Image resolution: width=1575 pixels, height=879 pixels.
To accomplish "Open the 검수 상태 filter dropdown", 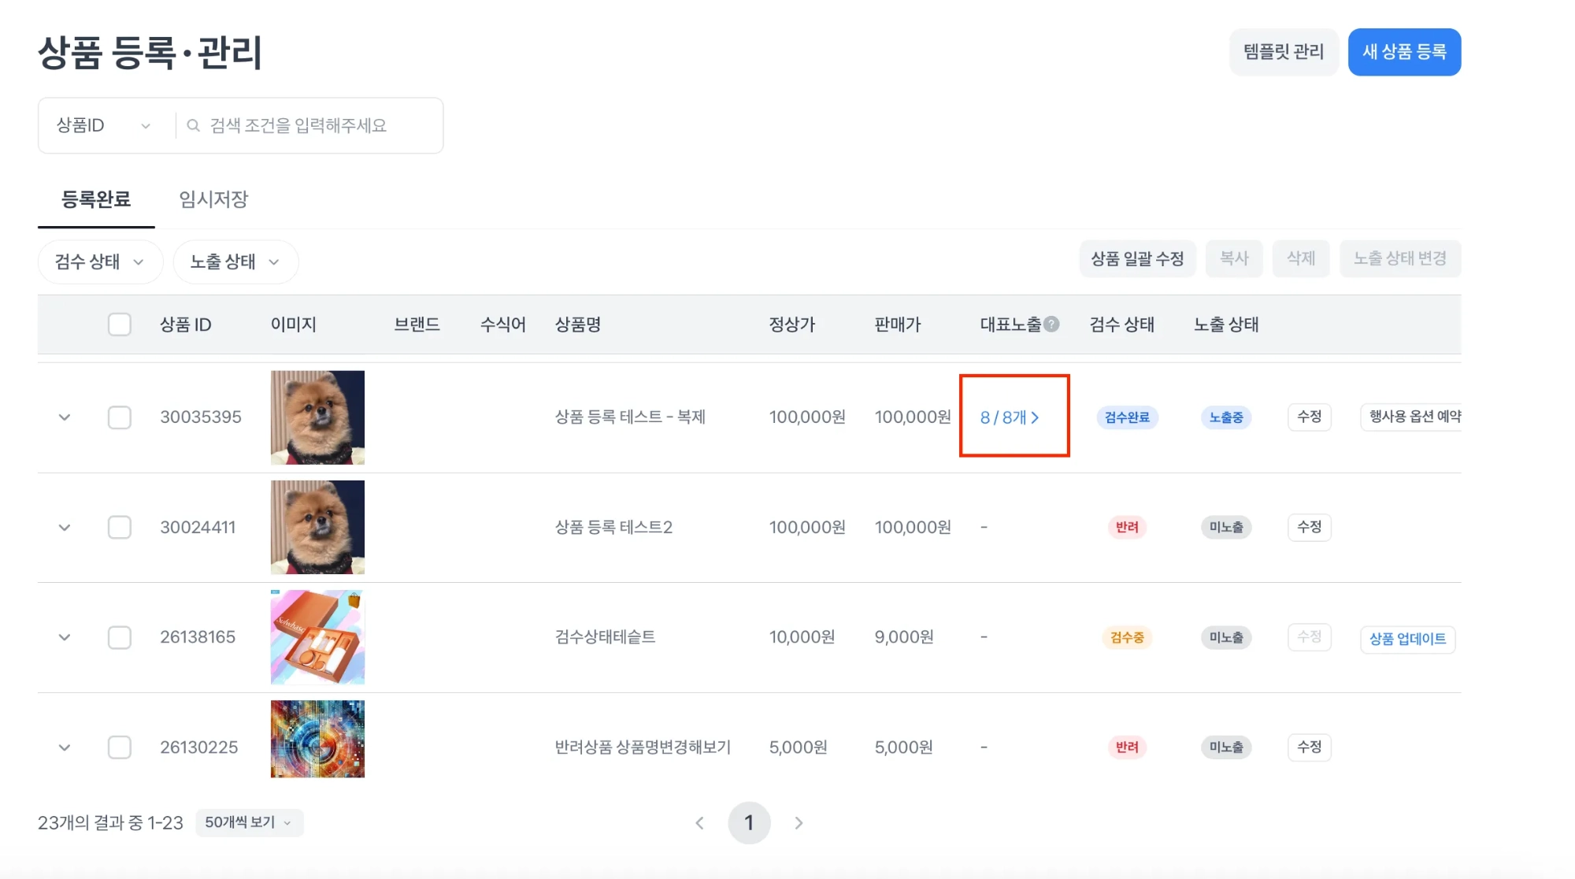I will click(100, 261).
